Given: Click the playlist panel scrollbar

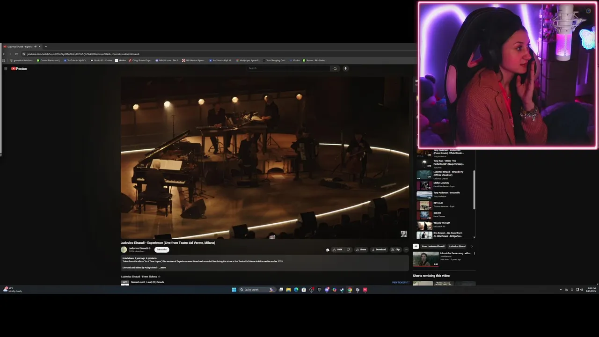Looking at the screenshot, I should (475, 190).
